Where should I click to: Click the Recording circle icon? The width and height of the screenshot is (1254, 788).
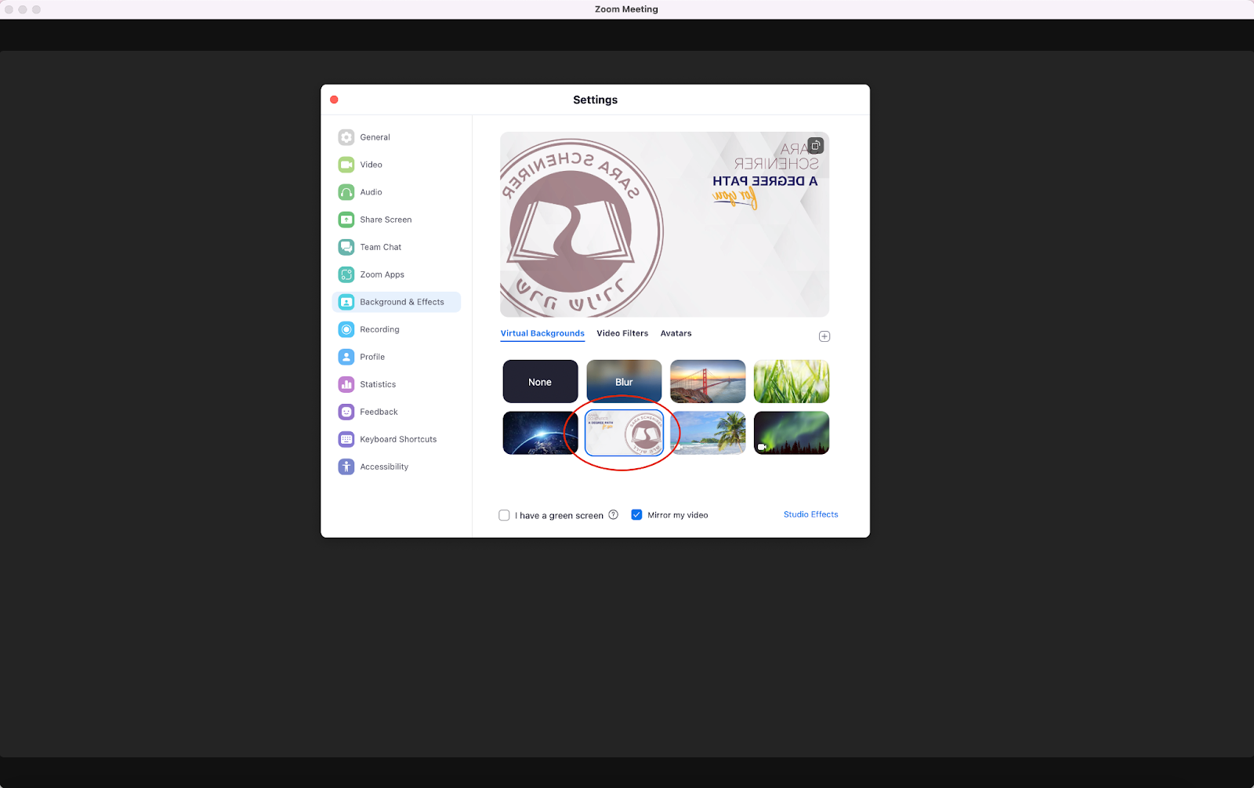point(346,329)
